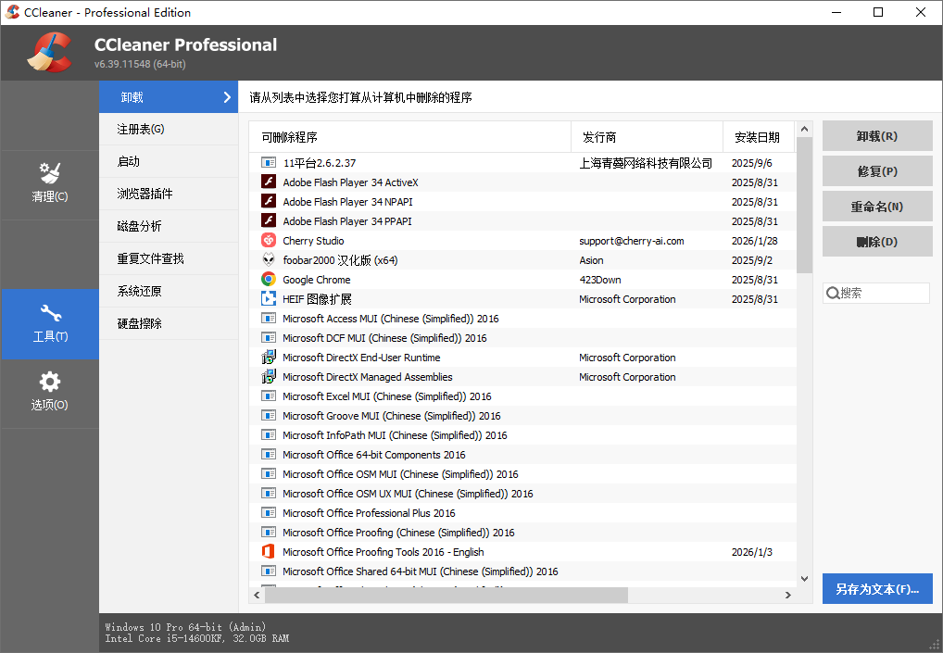943x653 pixels.
Task: Click Microsoft Office Proofing Tools icon
Action: tap(269, 552)
